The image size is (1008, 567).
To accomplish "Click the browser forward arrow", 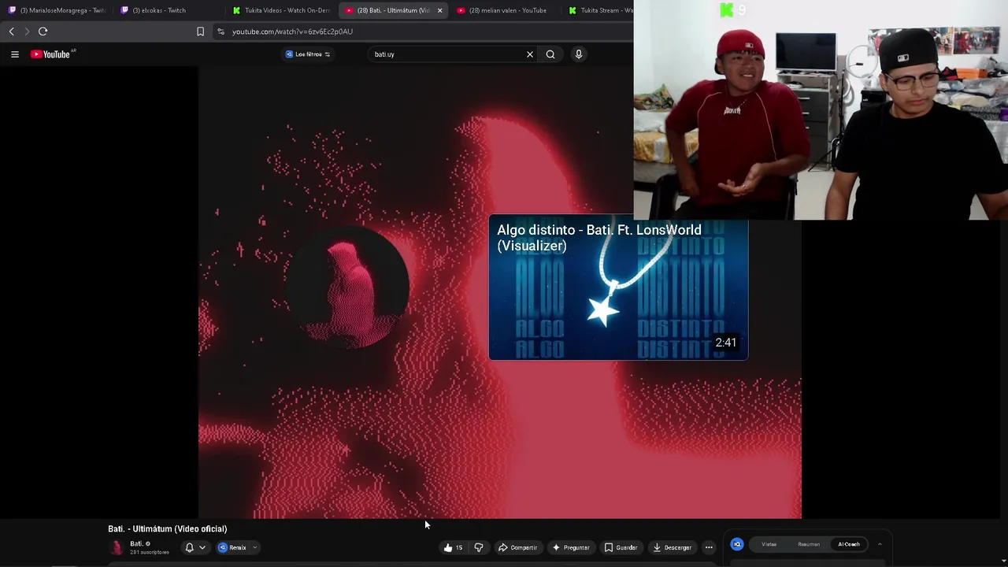I will click(x=27, y=31).
